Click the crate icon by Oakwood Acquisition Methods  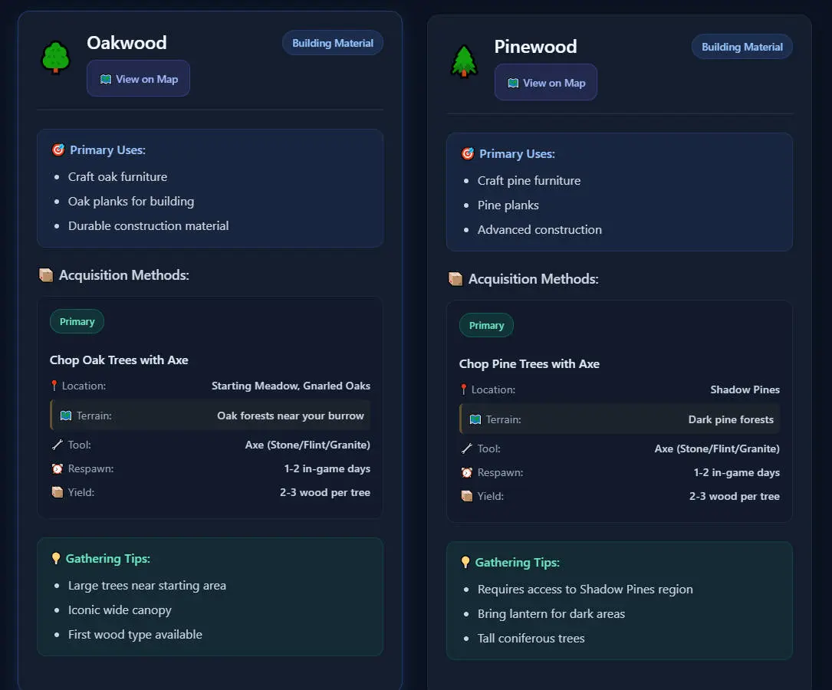(x=46, y=275)
